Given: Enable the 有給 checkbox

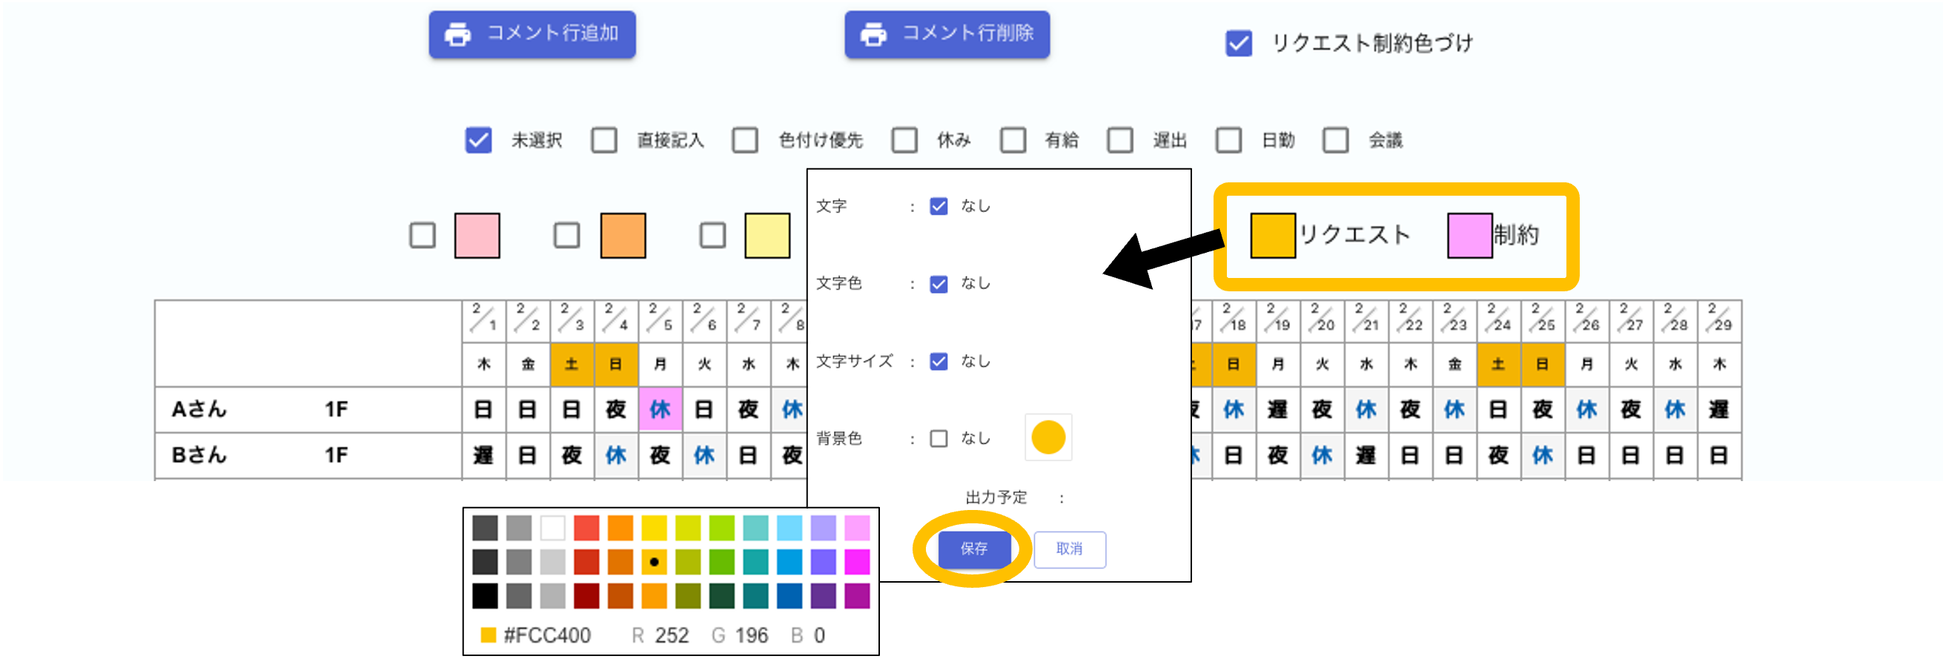Looking at the screenshot, I should [1012, 140].
